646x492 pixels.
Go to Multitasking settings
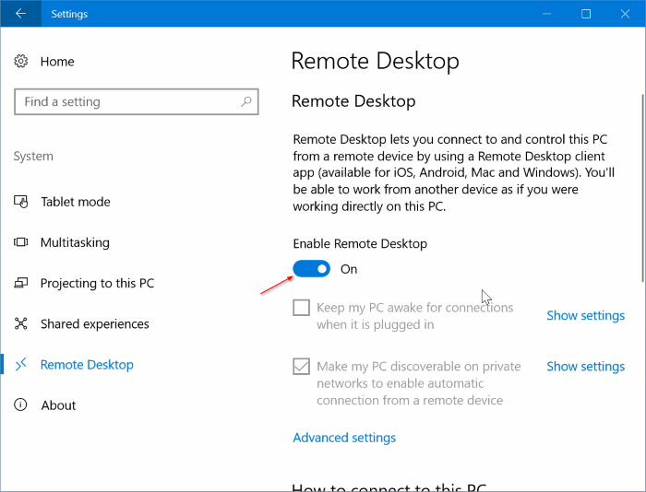pyautogui.click(x=75, y=242)
